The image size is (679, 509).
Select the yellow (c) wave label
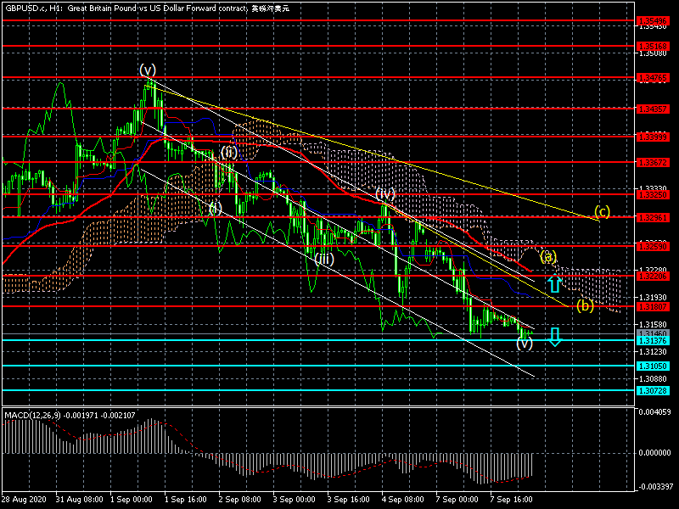point(602,211)
